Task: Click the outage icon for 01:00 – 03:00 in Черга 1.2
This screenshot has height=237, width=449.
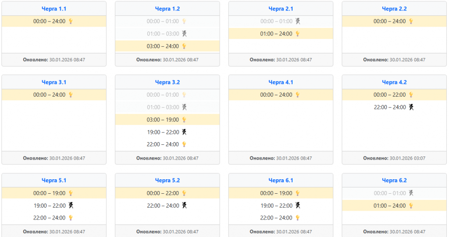Action: click(184, 34)
